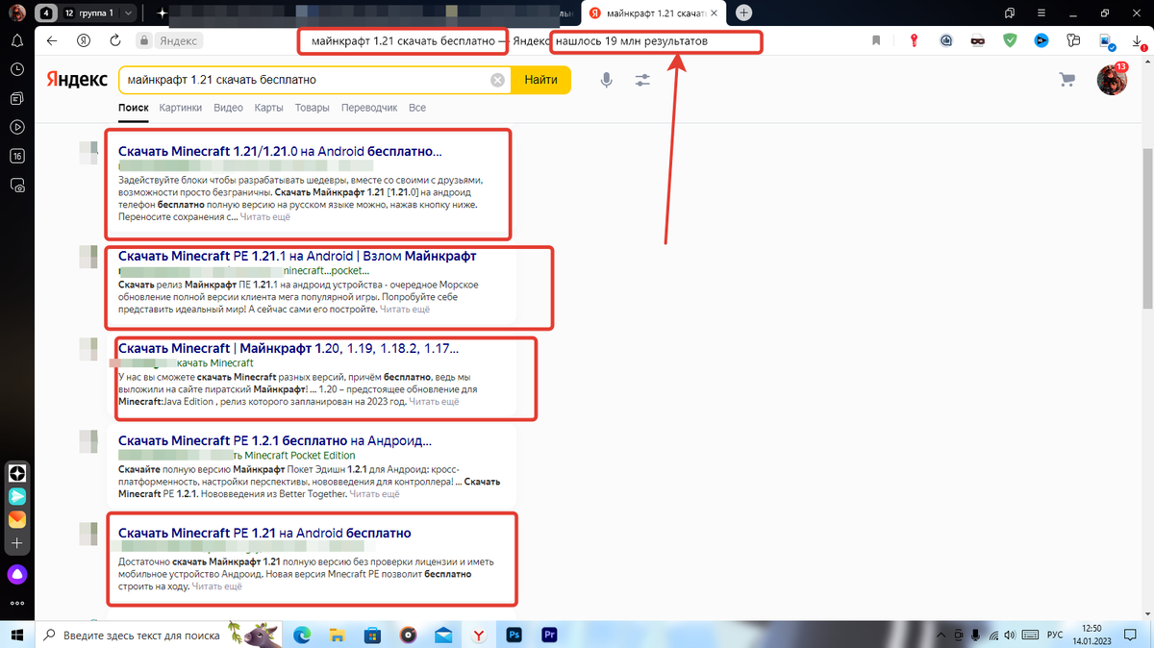Viewport: 1154px width, 648px height.
Task: Open result Скачать Minecraft PE 1.21.1 на Android
Action: pyautogui.click(x=297, y=257)
